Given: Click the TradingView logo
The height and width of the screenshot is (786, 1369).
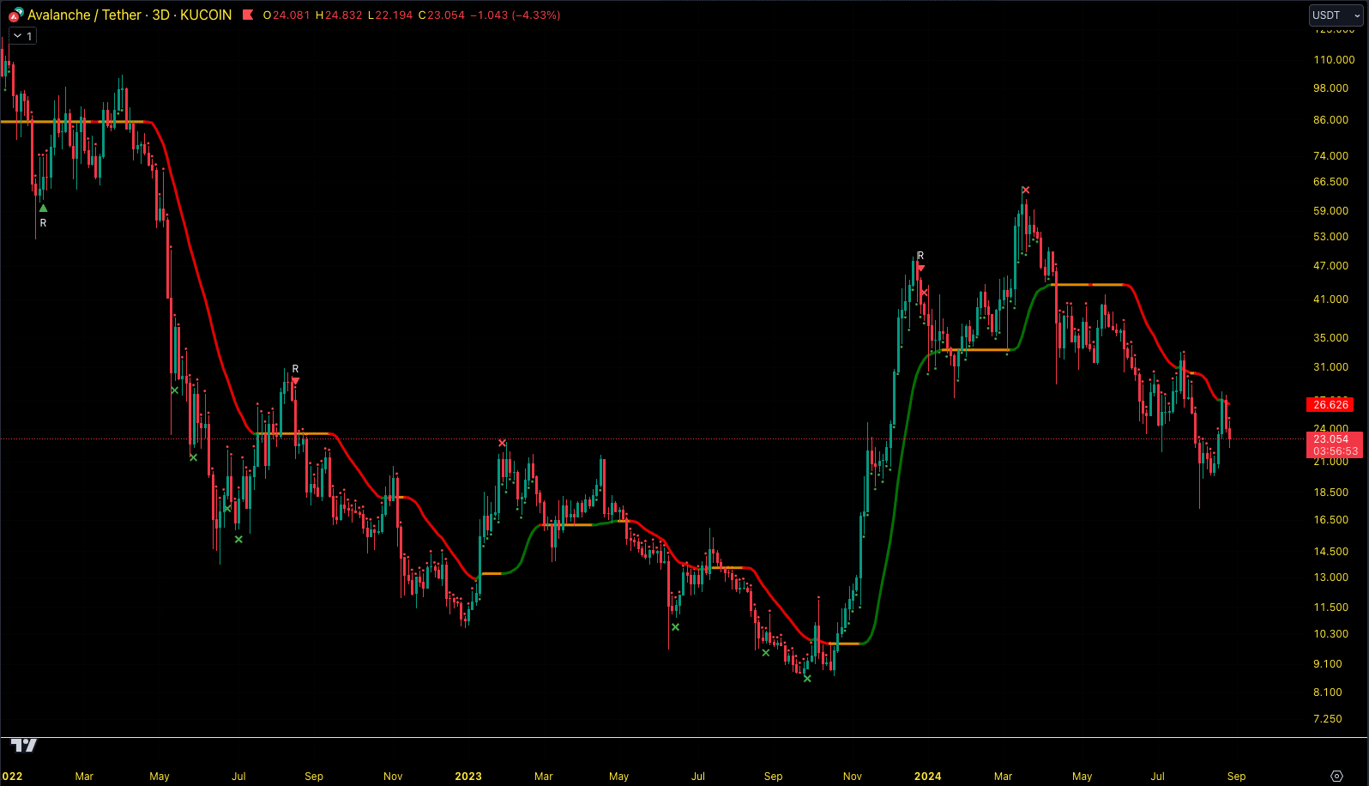Looking at the screenshot, I should pyautogui.click(x=24, y=745).
